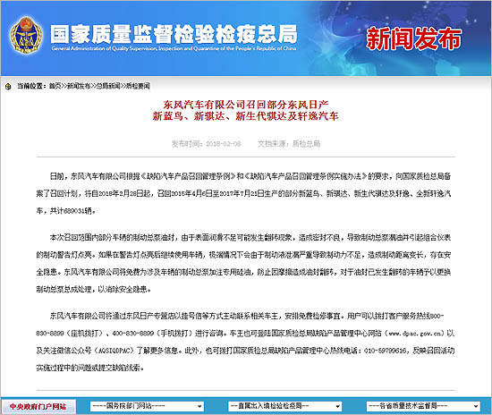The image size is (492, 415).
Task: Click the 新闻发布 banner heading
Action: 414,38
